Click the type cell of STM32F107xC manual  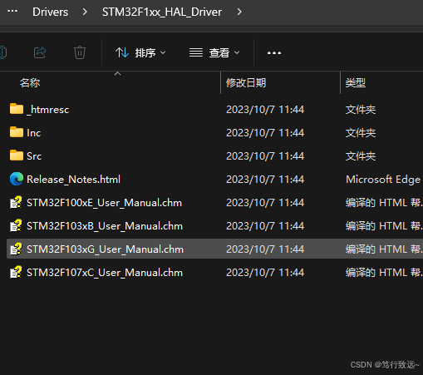(x=384, y=273)
